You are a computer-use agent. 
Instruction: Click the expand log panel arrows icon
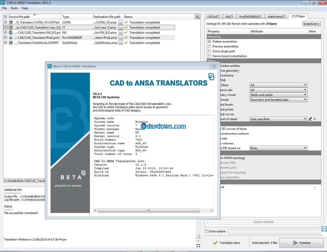tap(198, 246)
